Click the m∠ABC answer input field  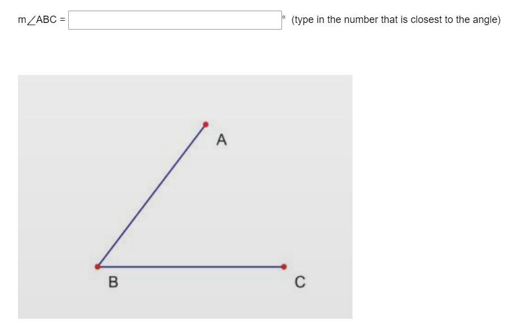pyautogui.click(x=175, y=20)
